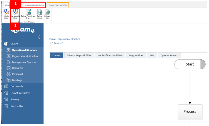Select the QUAM Visio Modeler ribbon tab
Viewport: 209px width, 126px height.
(34, 5)
